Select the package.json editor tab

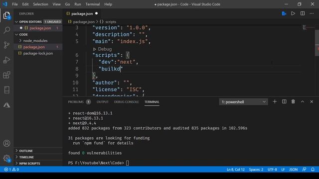coord(82,13)
